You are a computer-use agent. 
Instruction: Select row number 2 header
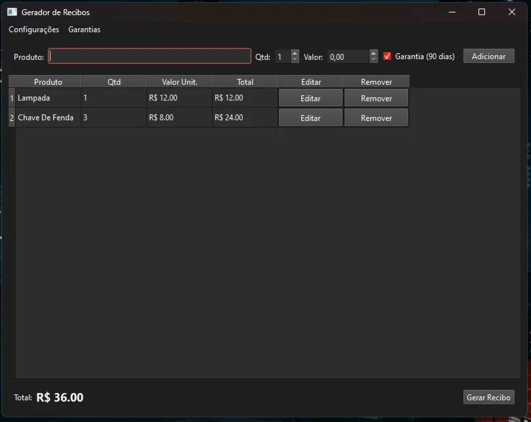(12, 118)
